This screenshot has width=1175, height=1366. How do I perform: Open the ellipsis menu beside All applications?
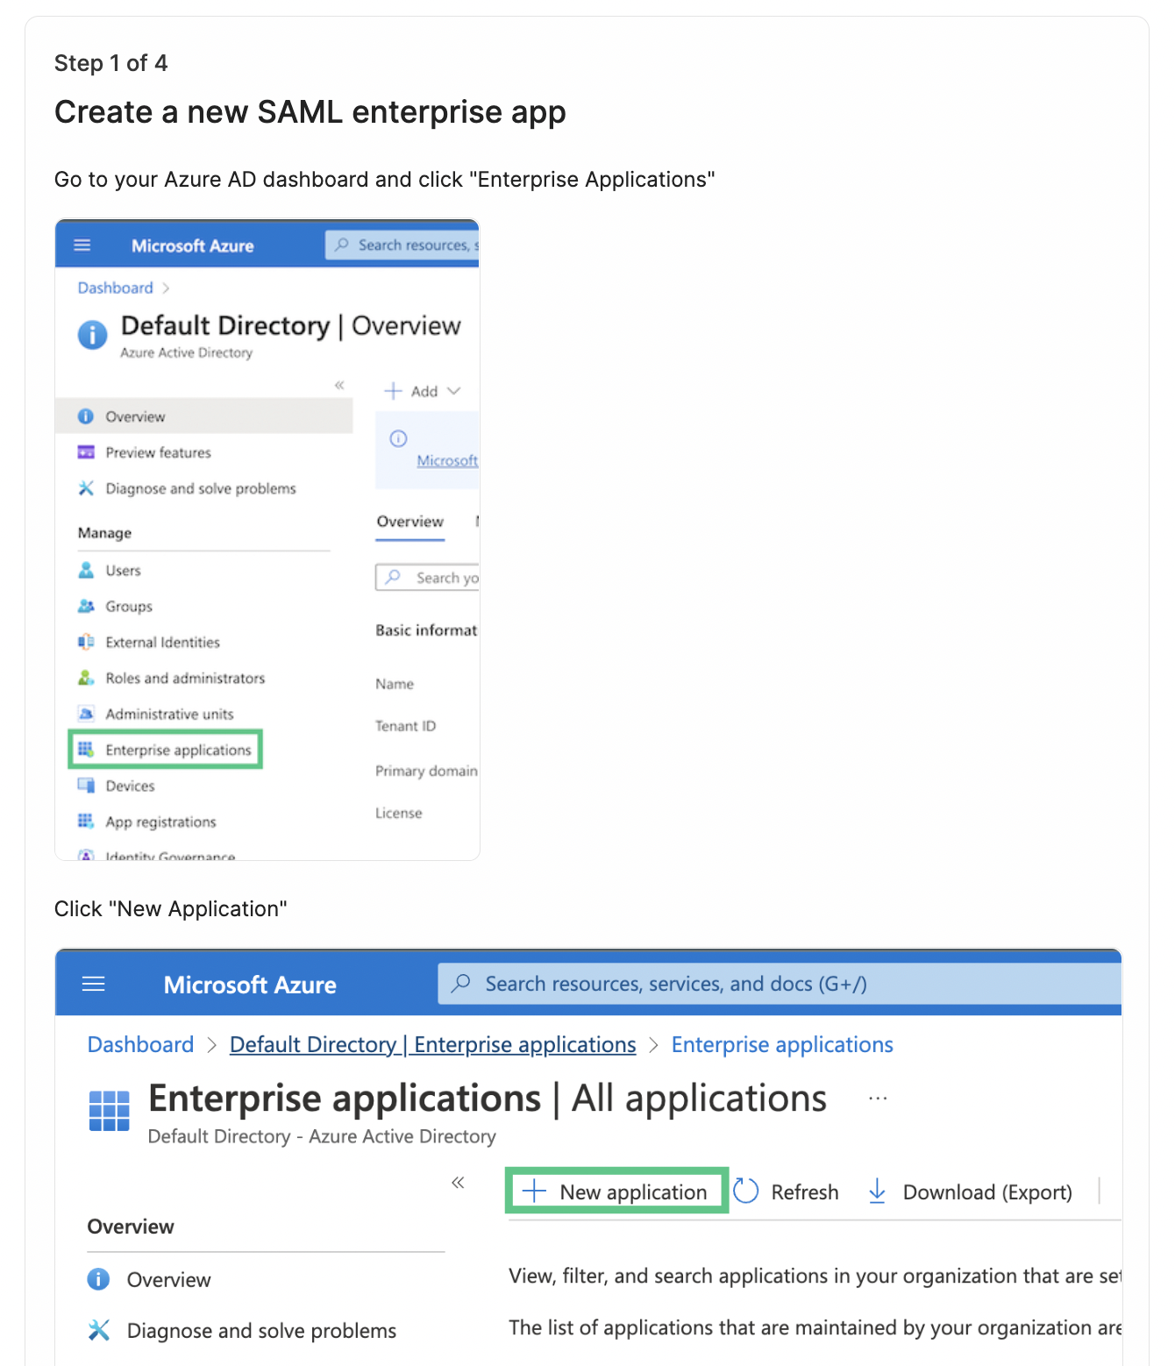click(878, 1097)
